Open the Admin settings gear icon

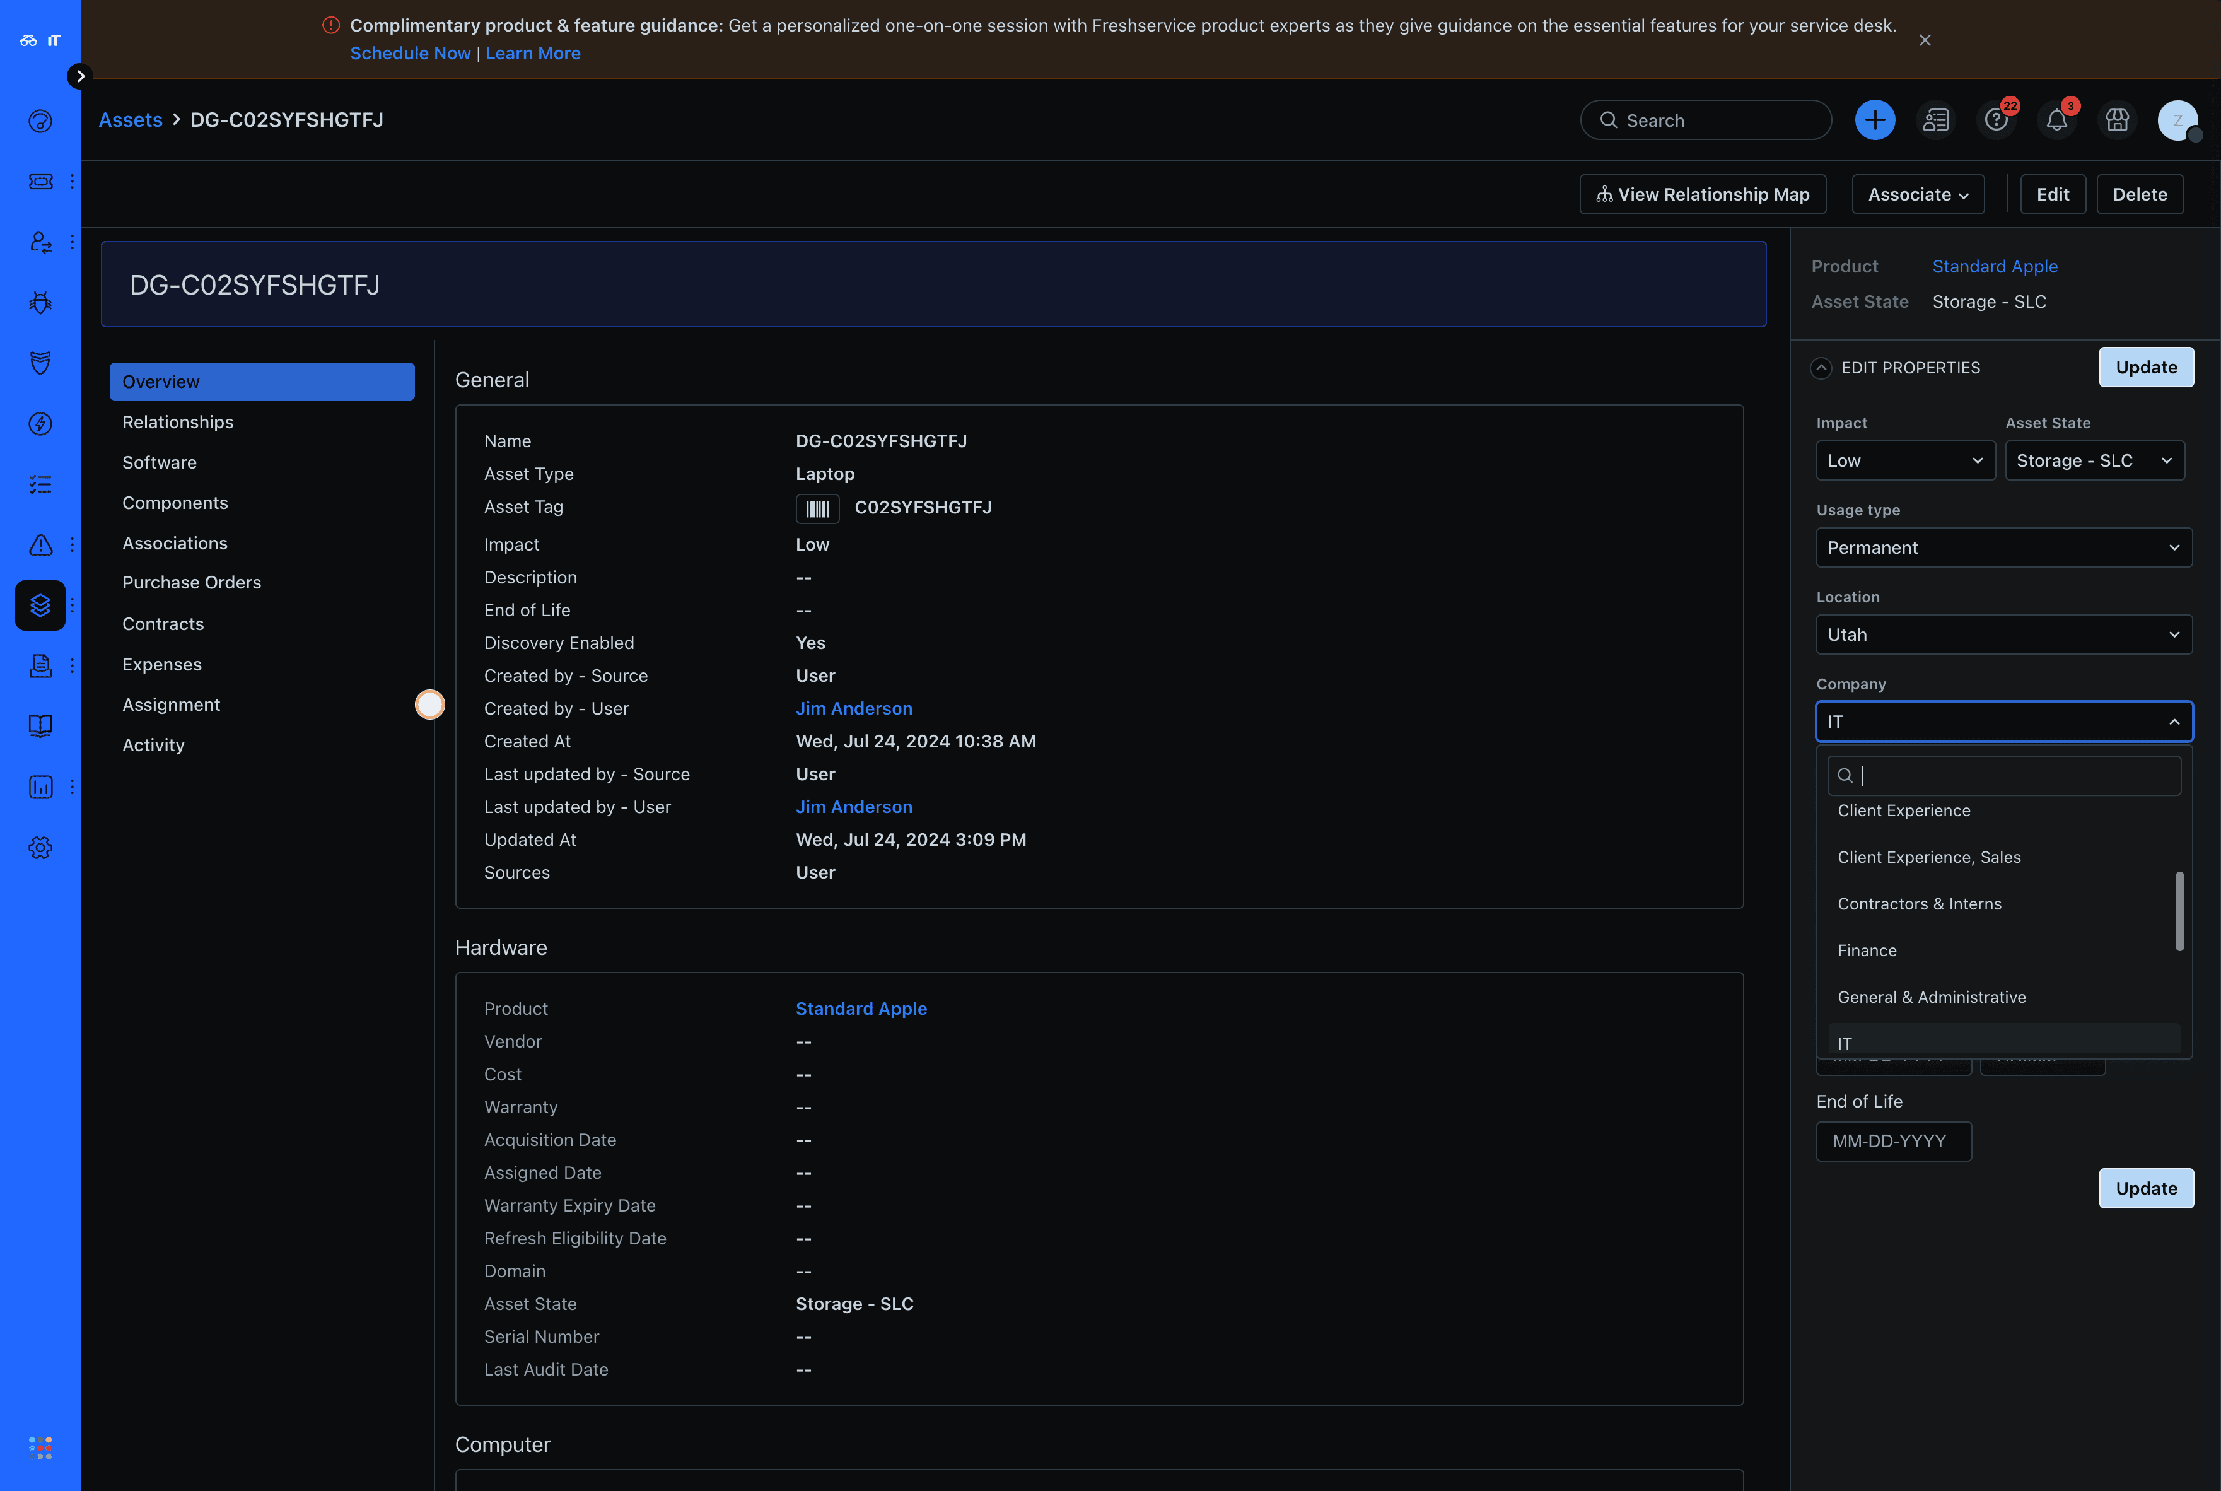click(x=40, y=847)
